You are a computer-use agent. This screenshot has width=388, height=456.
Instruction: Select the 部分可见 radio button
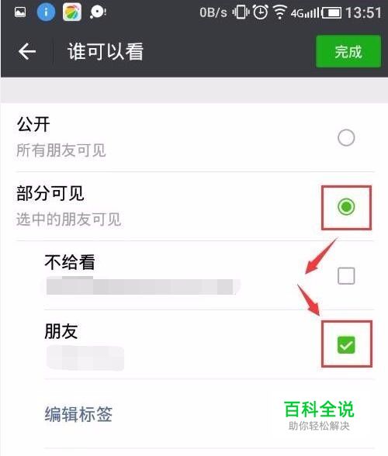click(346, 207)
